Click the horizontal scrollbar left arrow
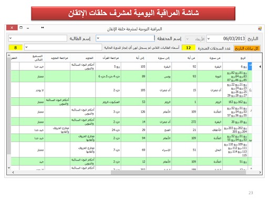269x202 pixels. click(13, 173)
